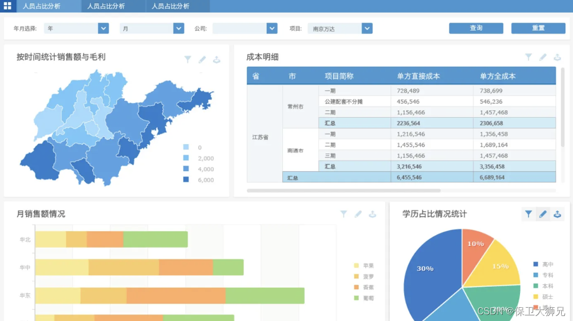Toggle the 苹果 legend entry in bar chart
This screenshot has height=321, width=573.
point(364,266)
